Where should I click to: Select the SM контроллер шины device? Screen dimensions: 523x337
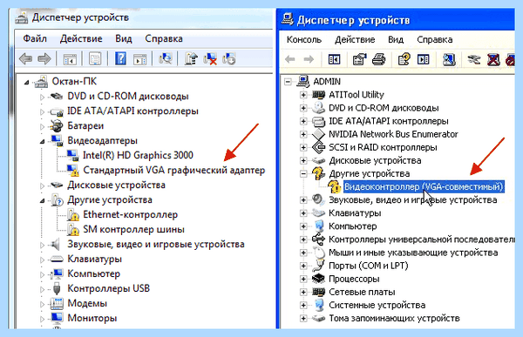pos(133,229)
